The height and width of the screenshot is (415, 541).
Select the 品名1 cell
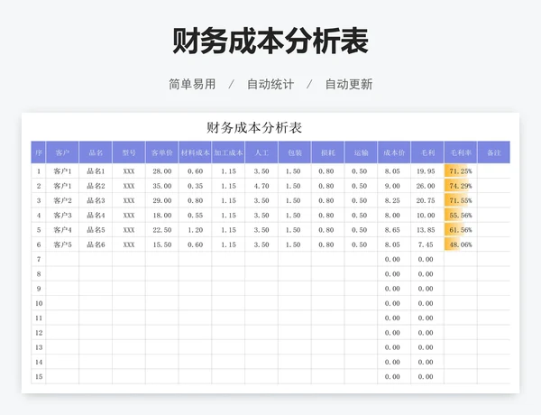pos(96,171)
